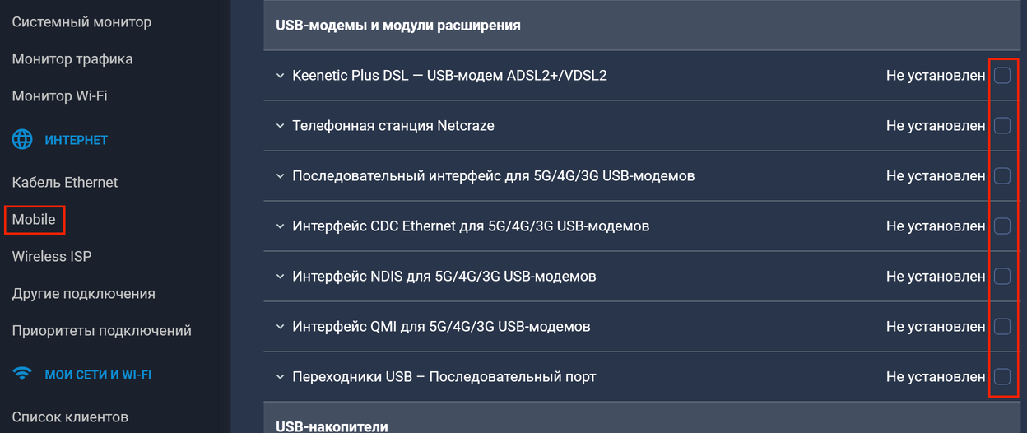Open Кабель Ethernet in the sidebar
Screen dimensions: 1027x433
click(x=65, y=183)
